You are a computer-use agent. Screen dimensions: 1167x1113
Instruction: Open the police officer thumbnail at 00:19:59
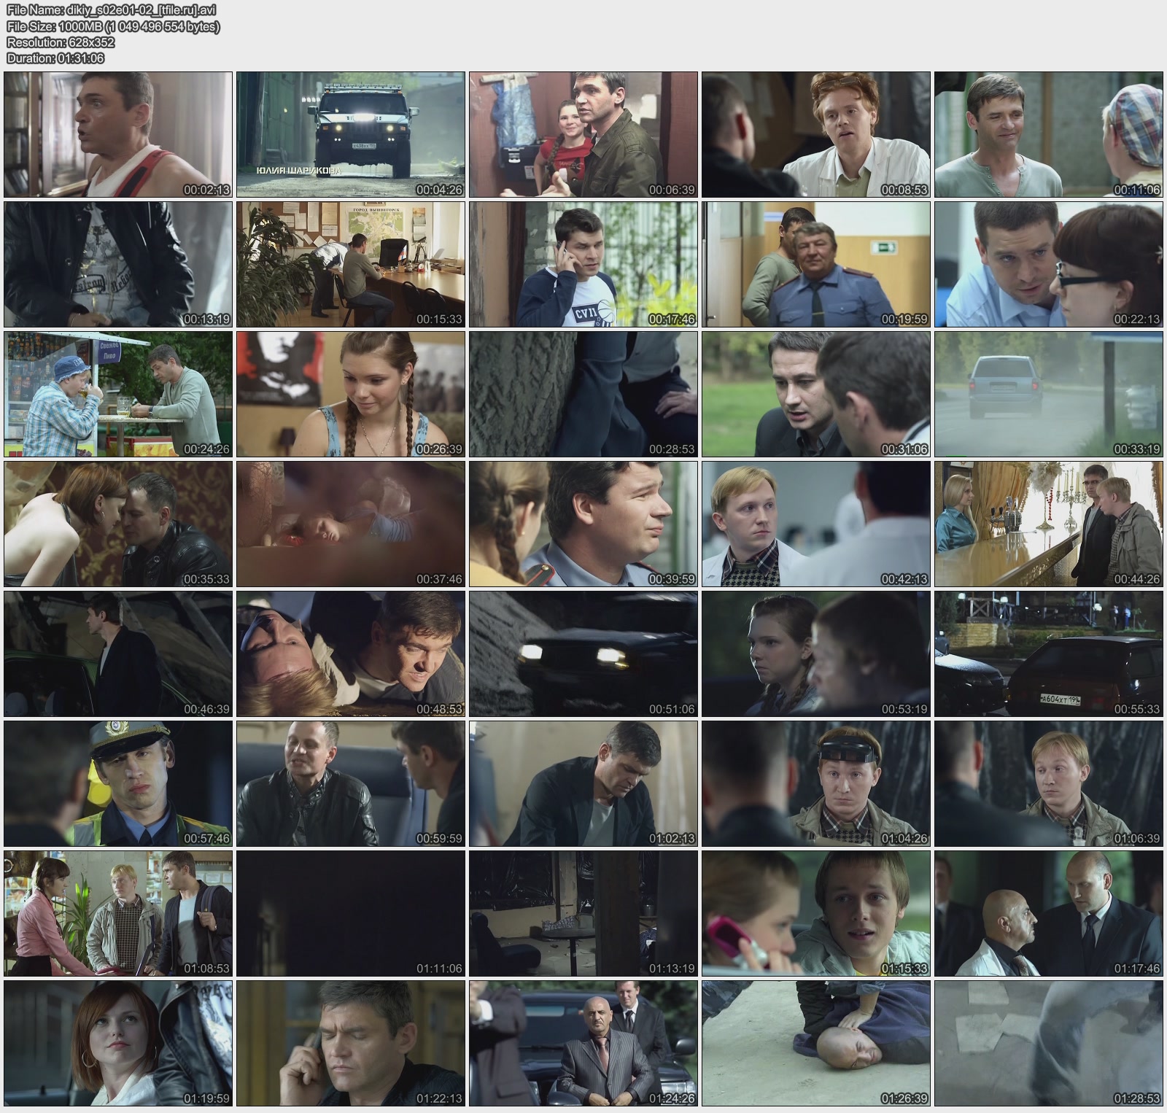click(815, 264)
